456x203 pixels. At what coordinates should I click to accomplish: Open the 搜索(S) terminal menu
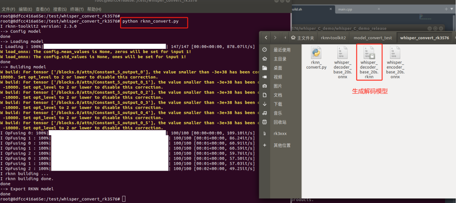click(60, 9)
